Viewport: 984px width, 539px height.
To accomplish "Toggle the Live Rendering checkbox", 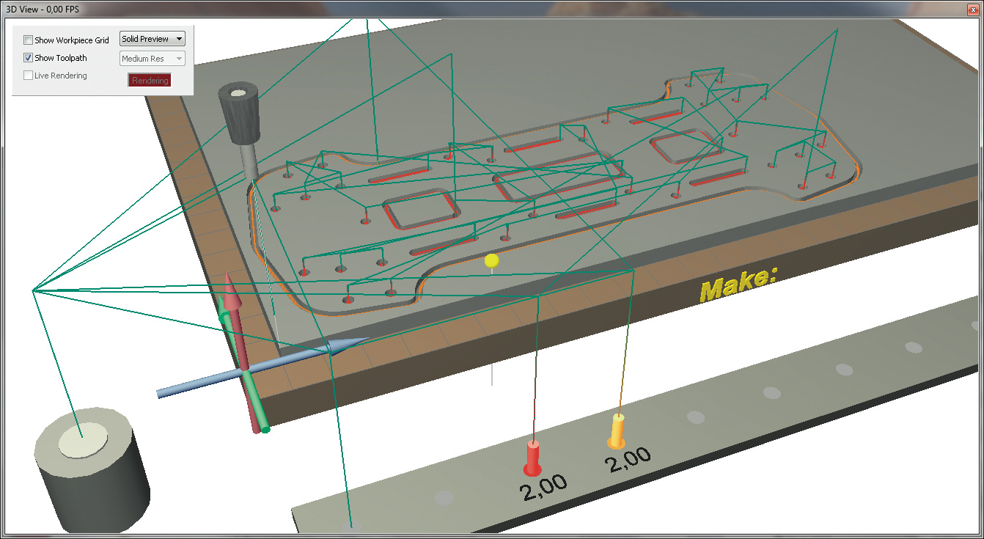I will pyautogui.click(x=29, y=76).
